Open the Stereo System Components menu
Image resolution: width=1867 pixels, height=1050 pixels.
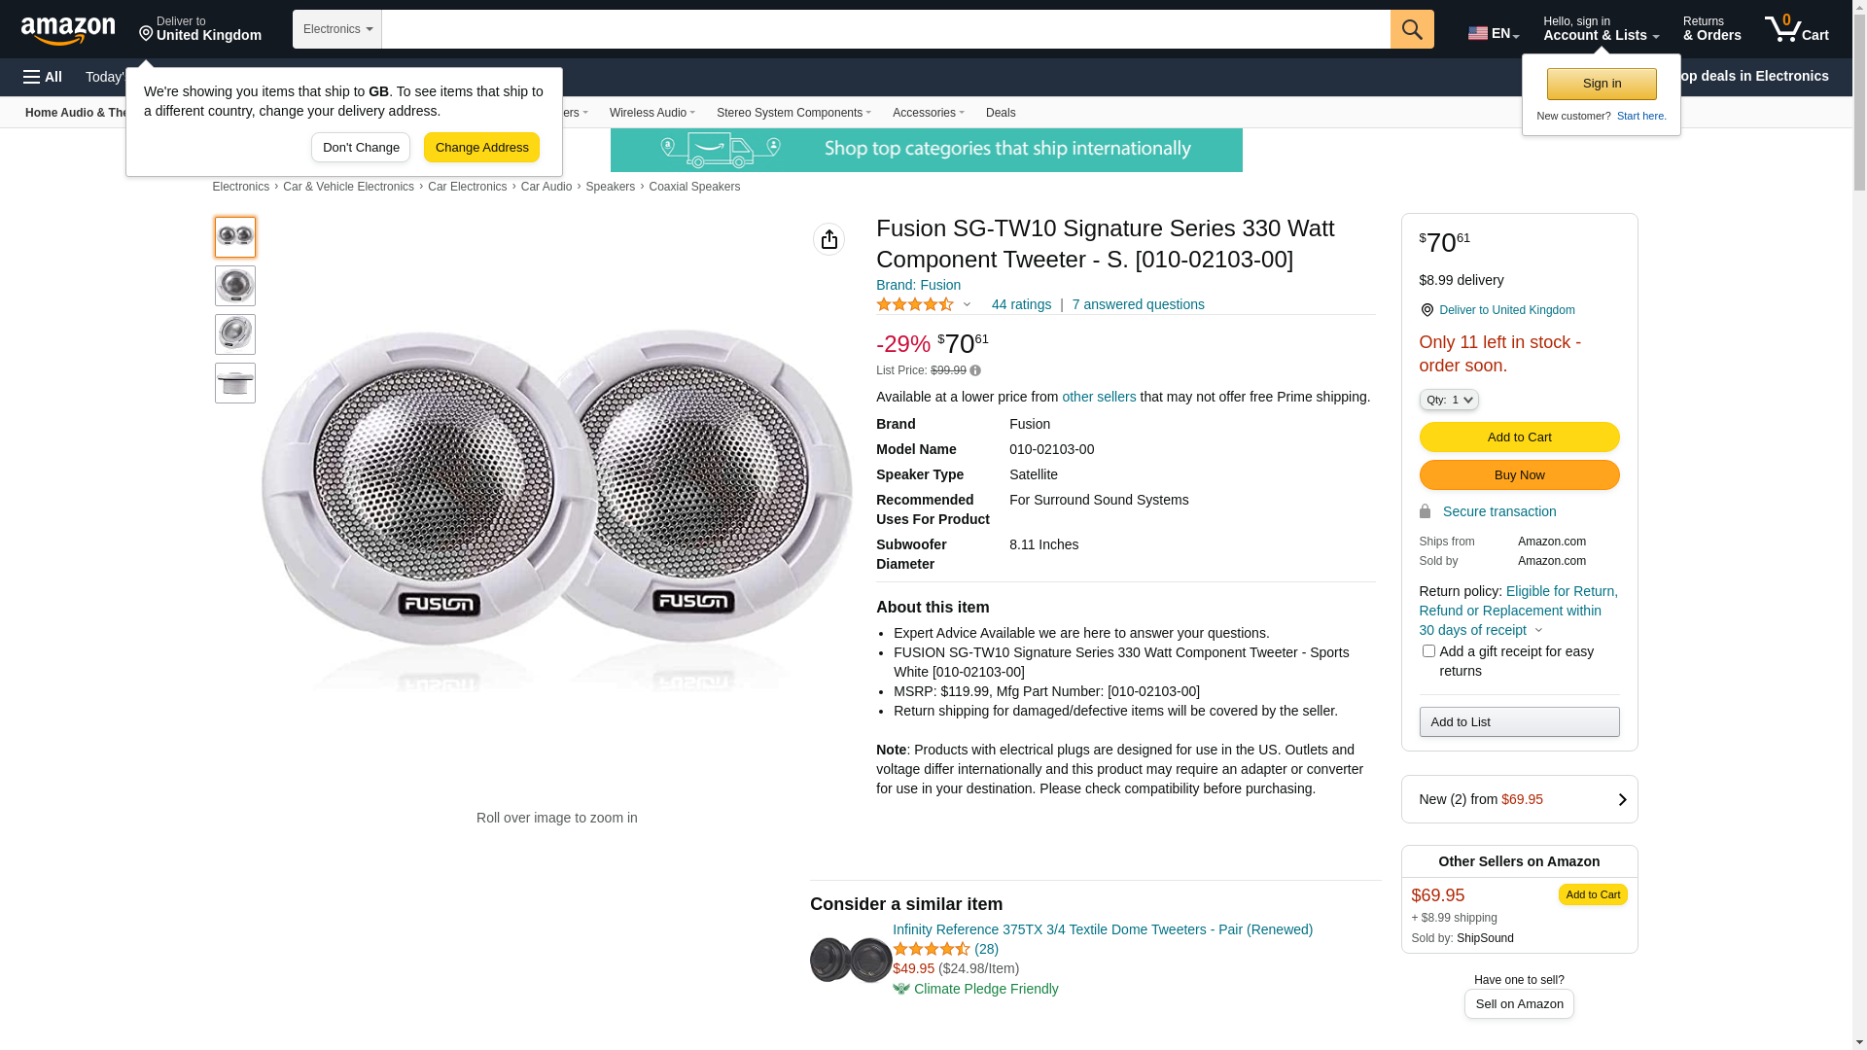point(793,113)
